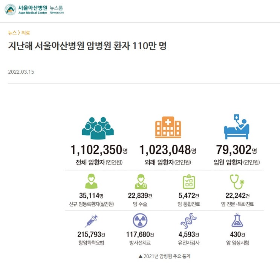This screenshot has height=268, width=280.
Task: Click the value 215,793건
Action: point(91,235)
